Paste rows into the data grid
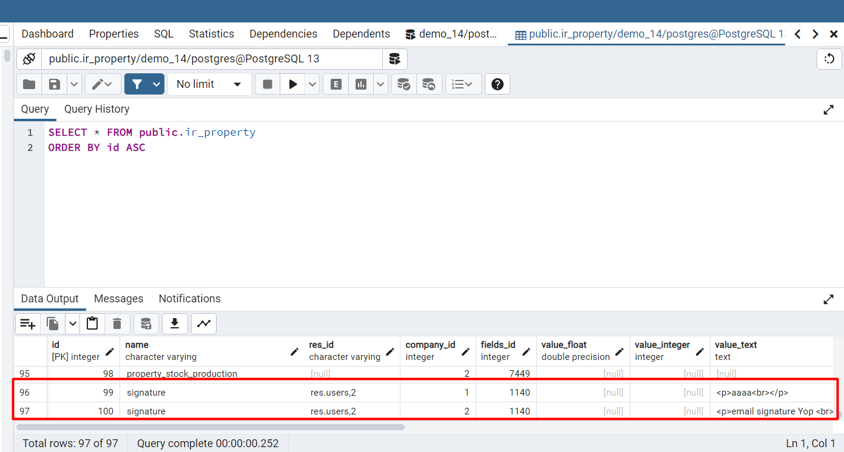 coord(92,324)
